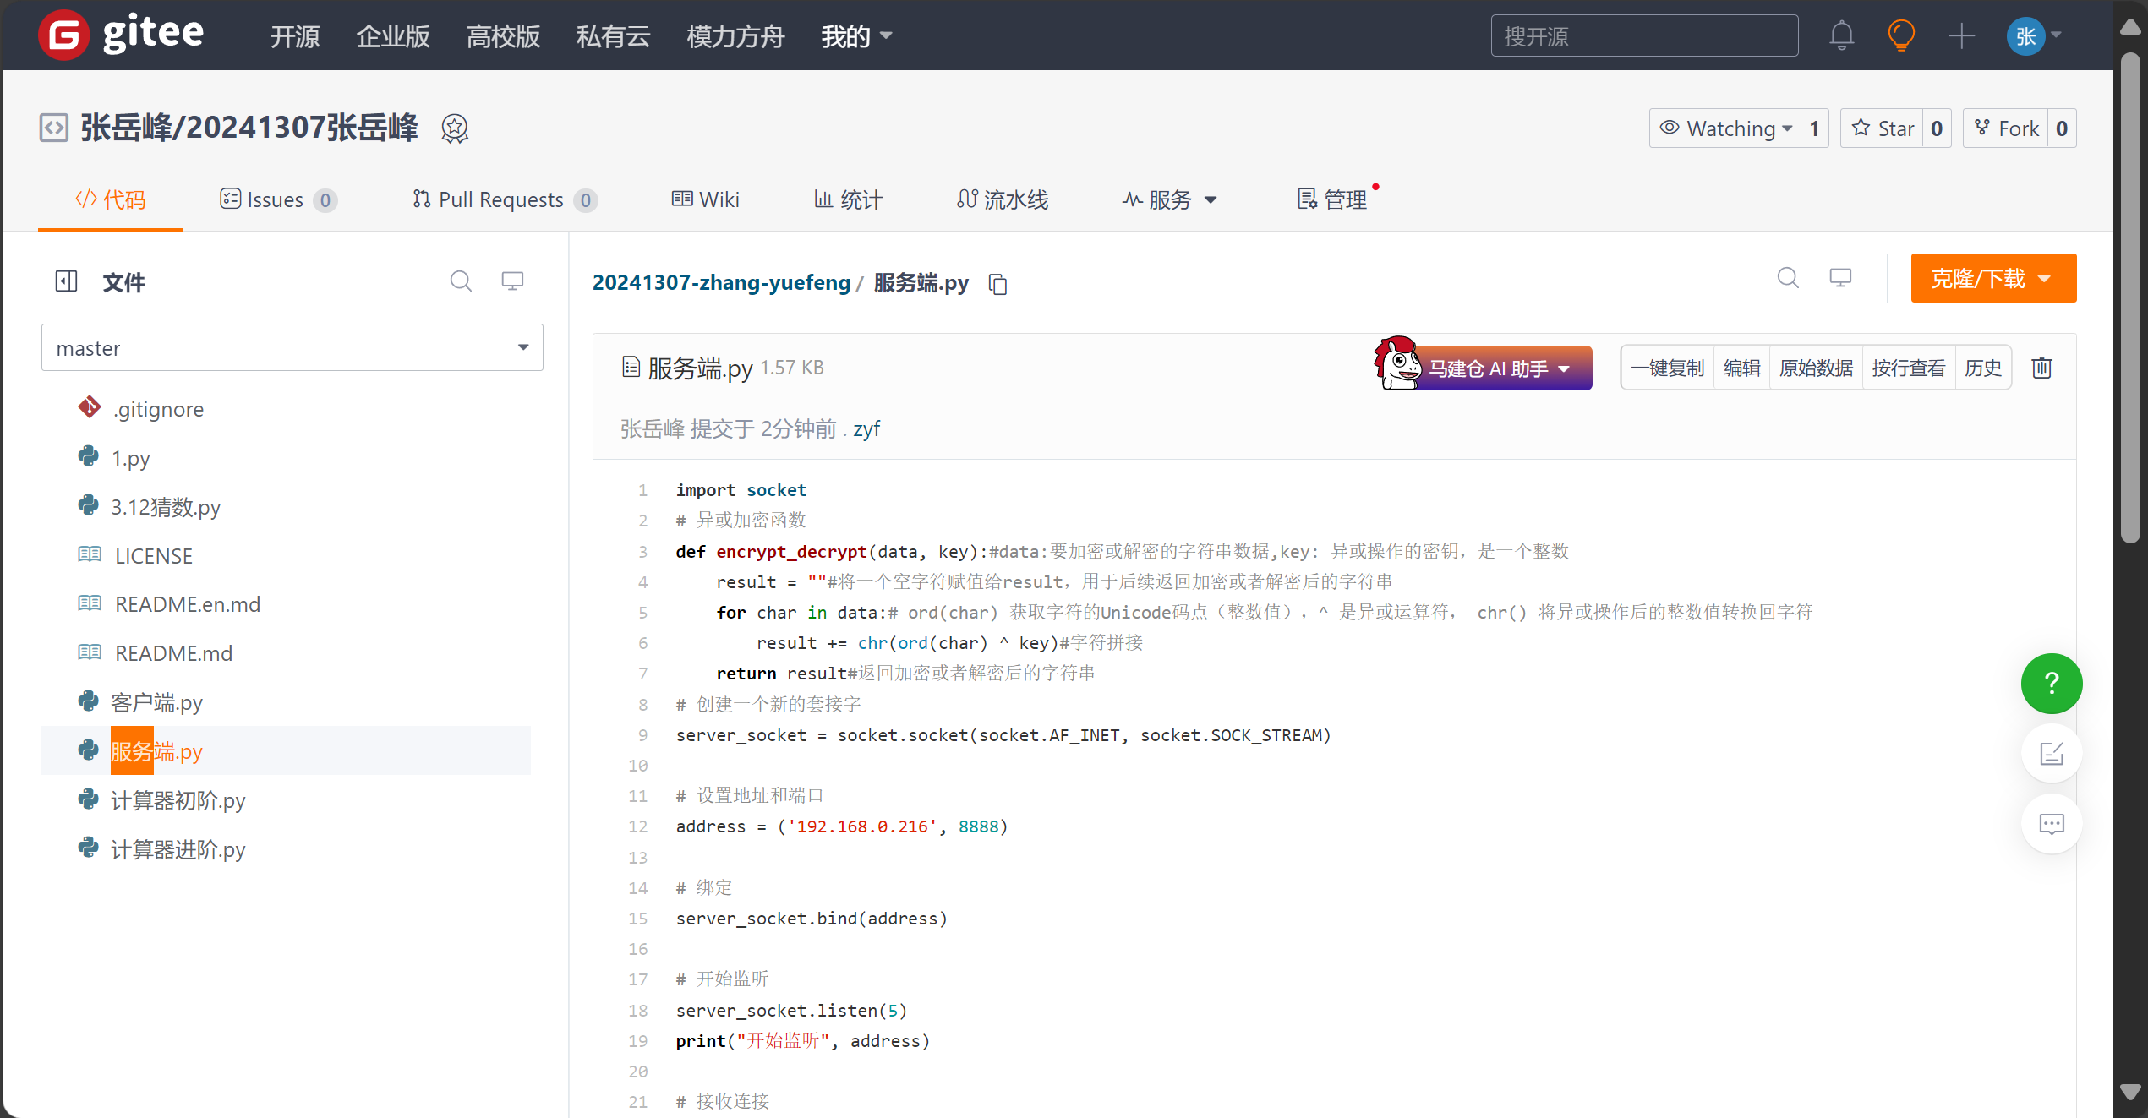Screen dimensions: 2148x1118
Task: Switch to the Issues tab
Action: click(x=276, y=199)
